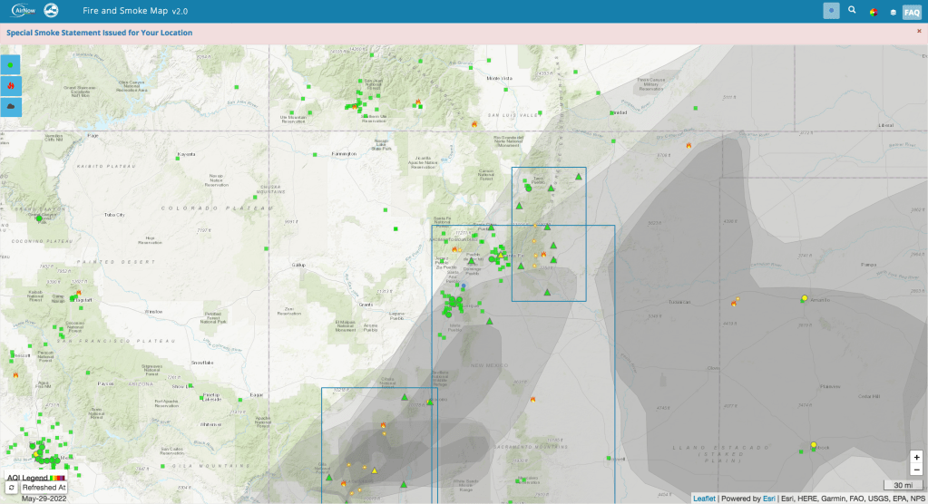928x504 pixels.
Task: Select the yellow monitor marker near Amarillo
Action: click(x=805, y=298)
